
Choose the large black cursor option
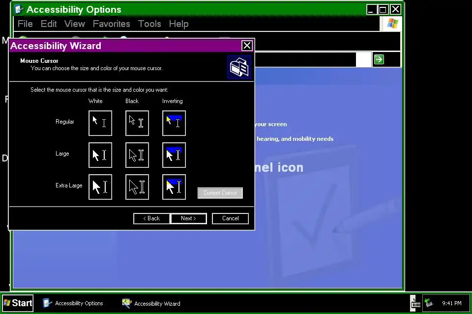(137, 155)
